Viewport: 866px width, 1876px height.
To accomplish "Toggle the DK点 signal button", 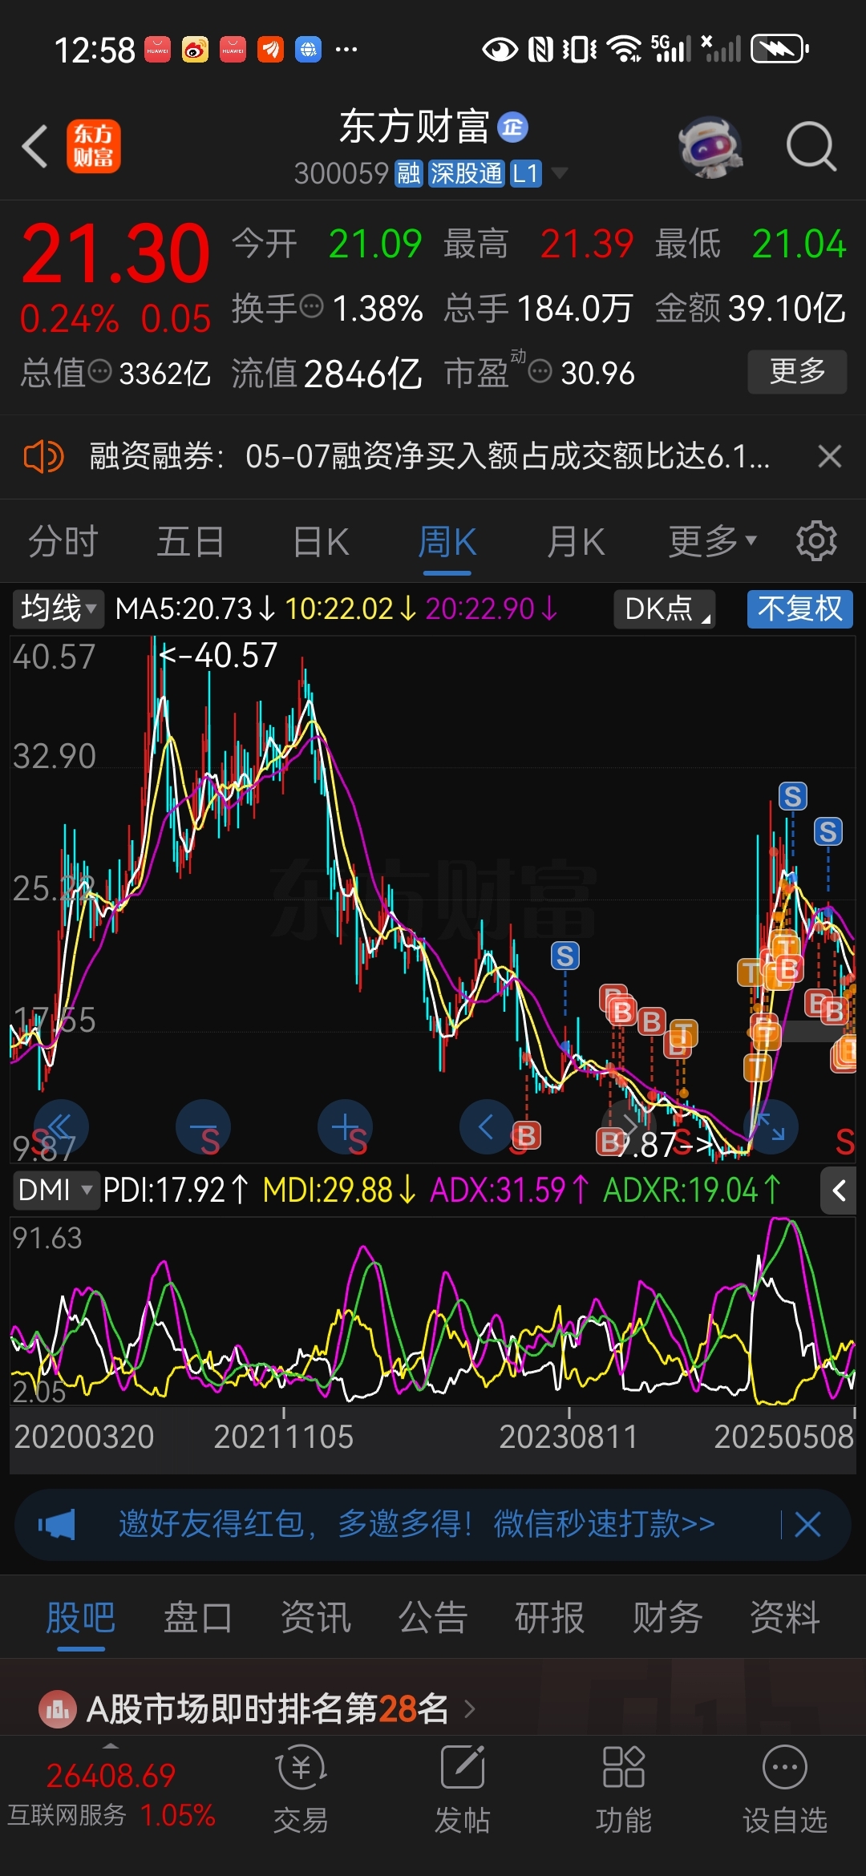I will tap(665, 608).
